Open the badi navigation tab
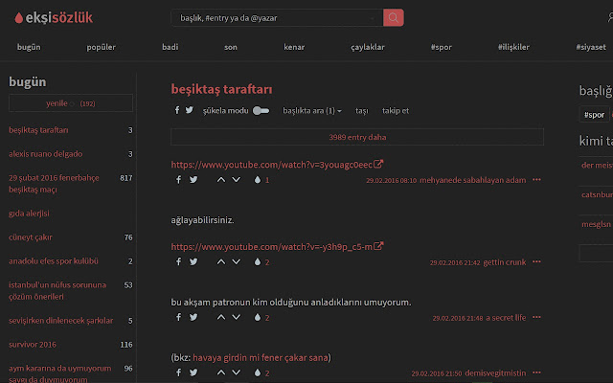 170,47
